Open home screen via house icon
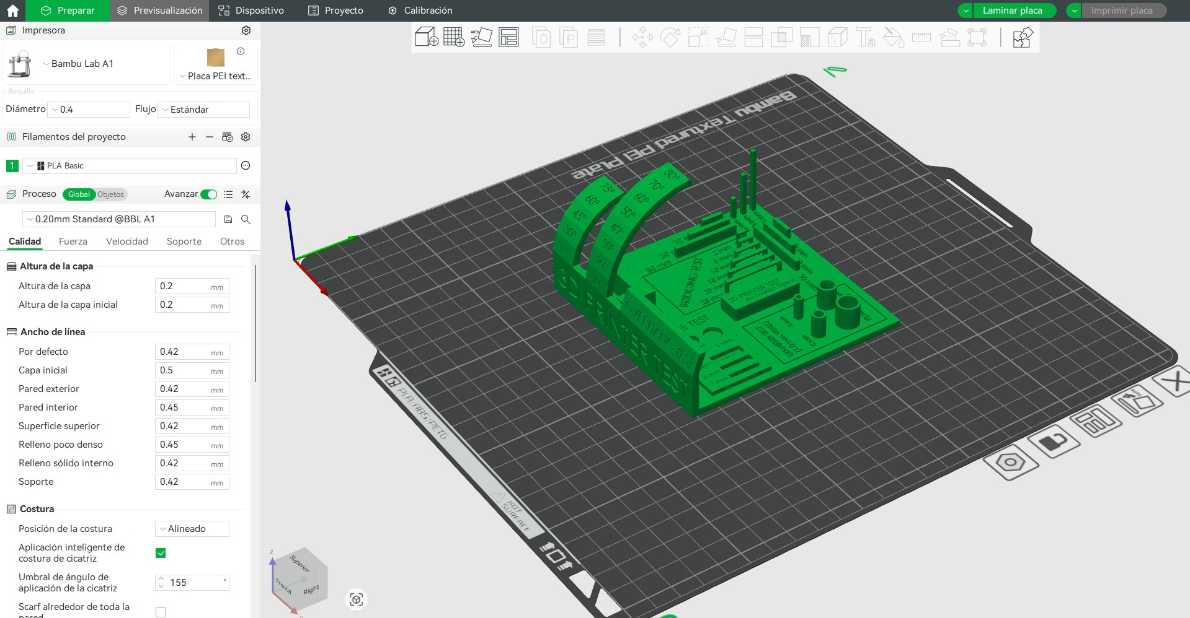The height and width of the screenshot is (618, 1190). [12, 11]
